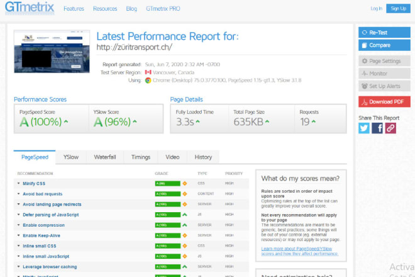This screenshot has width=415, height=277.
Task: Open GTmetrix PRO page
Action: 163,9
